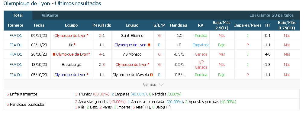Click the chevron icon next to Ver más

(161, 85)
